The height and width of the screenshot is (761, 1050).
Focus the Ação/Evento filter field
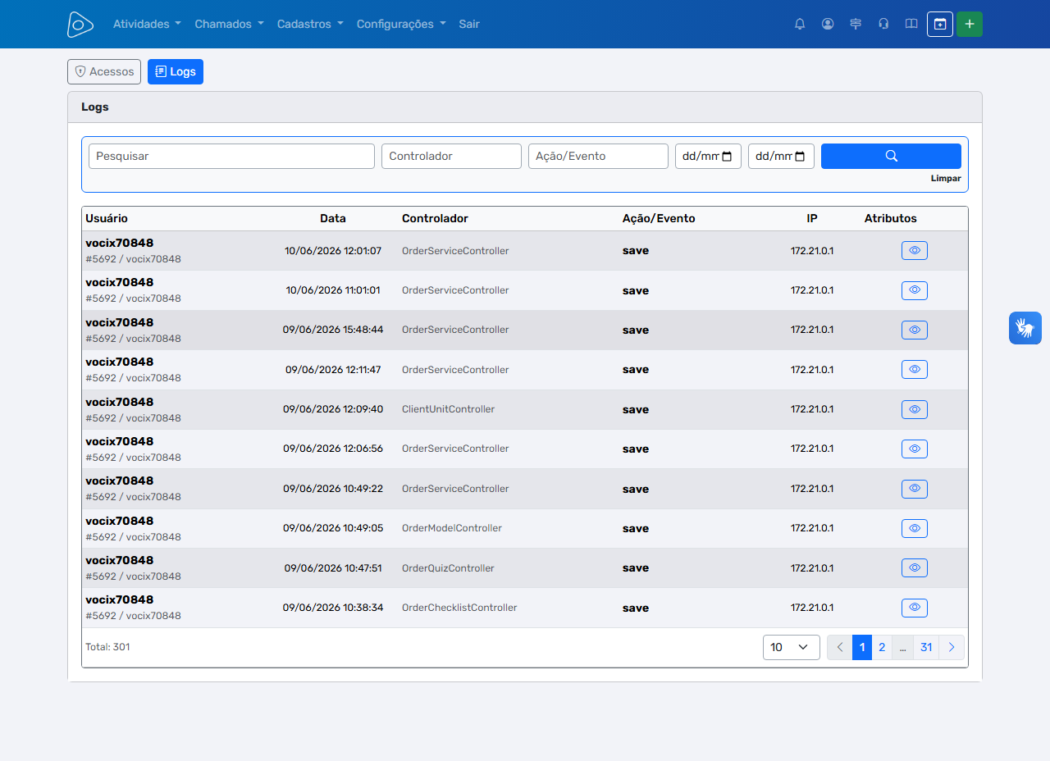pyautogui.click(x=598, y=156)
